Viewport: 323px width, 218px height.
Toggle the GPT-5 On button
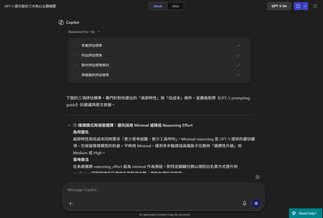coord(279,6)
